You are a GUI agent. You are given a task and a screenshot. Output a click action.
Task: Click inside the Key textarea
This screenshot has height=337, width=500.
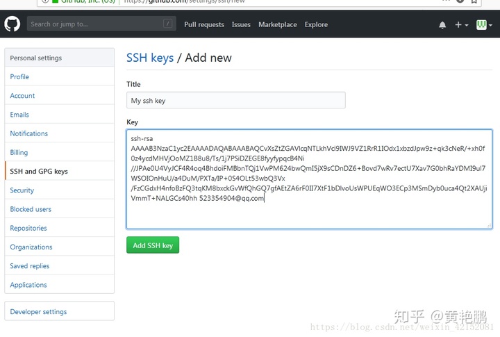[x=309, y=179]
